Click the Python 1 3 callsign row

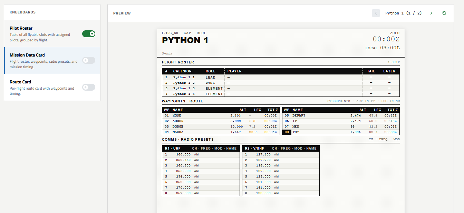coord(281,88)
